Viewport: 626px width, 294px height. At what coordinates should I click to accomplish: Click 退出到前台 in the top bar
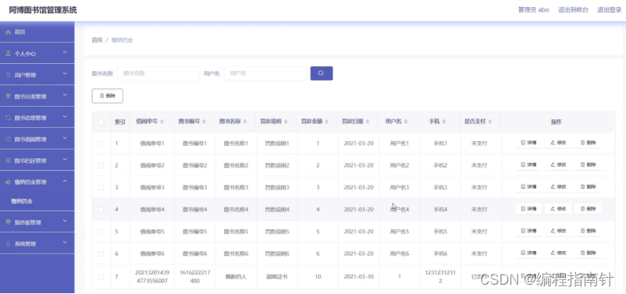click(x=573, y=10)
